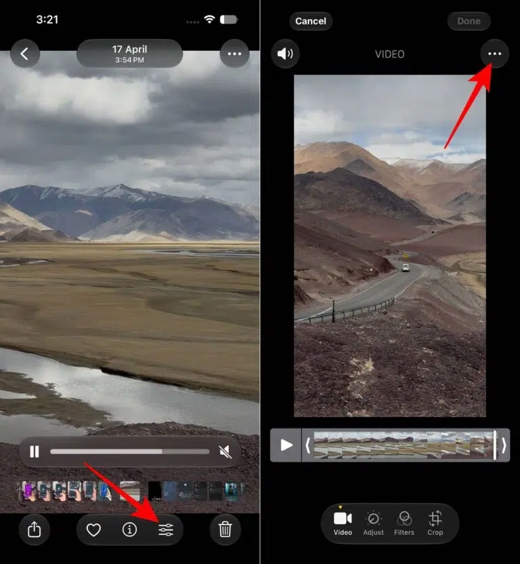Show video info with the info icon
520x564 pixels.
[x=129, y=529]
